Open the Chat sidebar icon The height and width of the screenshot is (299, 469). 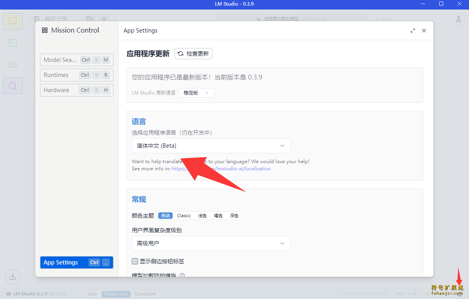[13, 21]
